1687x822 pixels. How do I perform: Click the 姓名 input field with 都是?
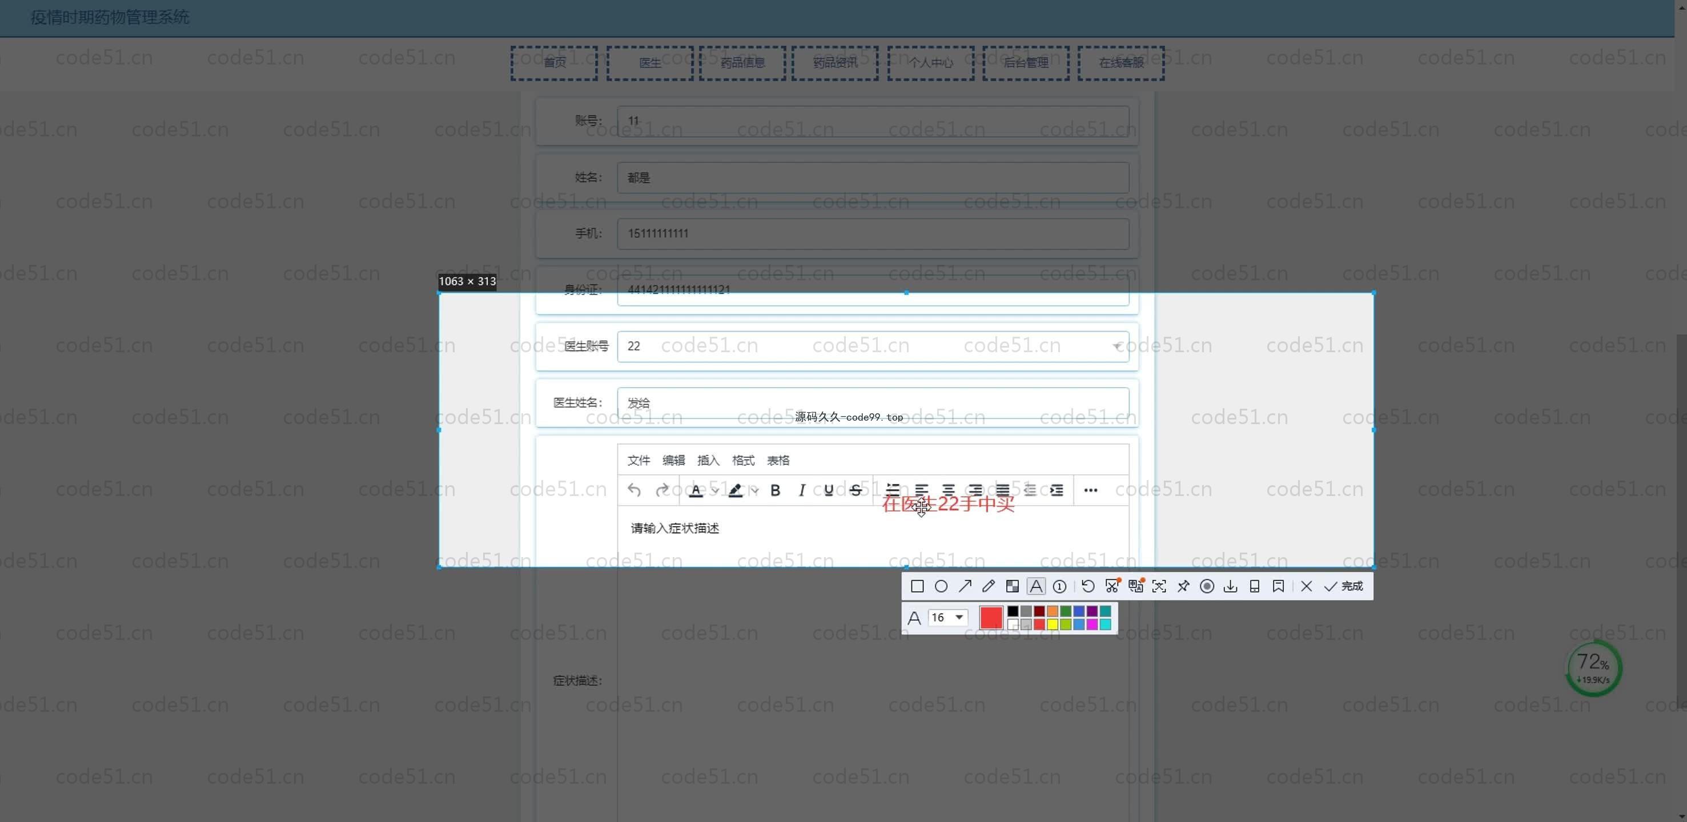(x=873, y=178)
